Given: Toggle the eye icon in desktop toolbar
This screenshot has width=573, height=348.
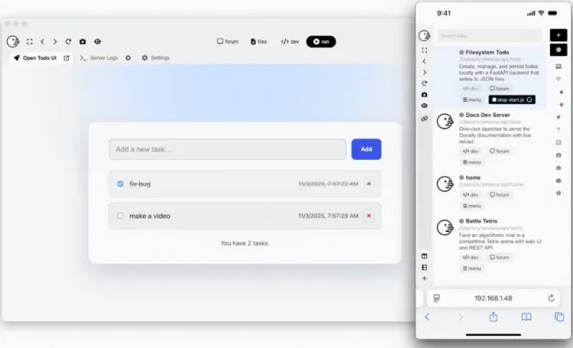Looking at the screenshot, I should click(x=97, y=42).
